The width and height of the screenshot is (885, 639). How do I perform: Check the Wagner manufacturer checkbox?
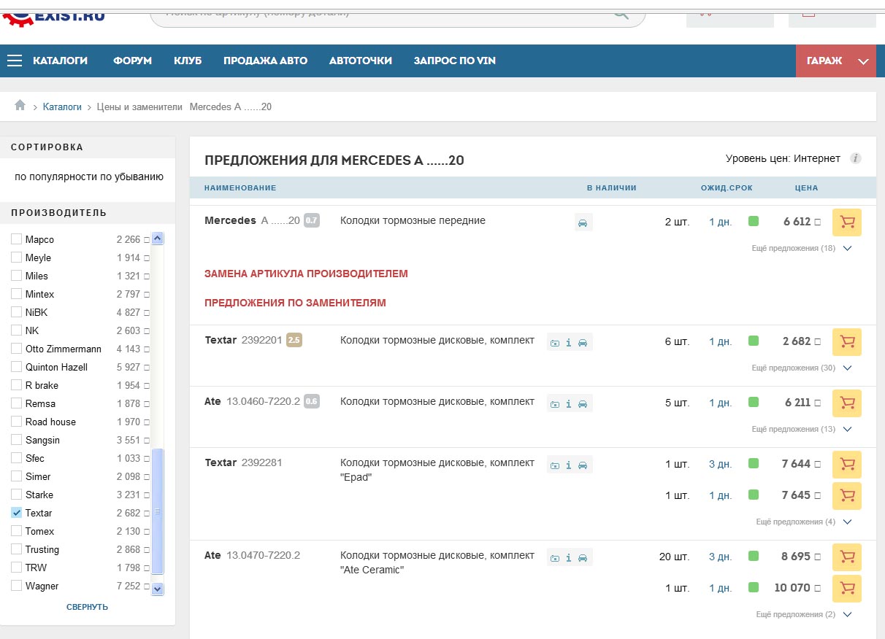[16, 586]
